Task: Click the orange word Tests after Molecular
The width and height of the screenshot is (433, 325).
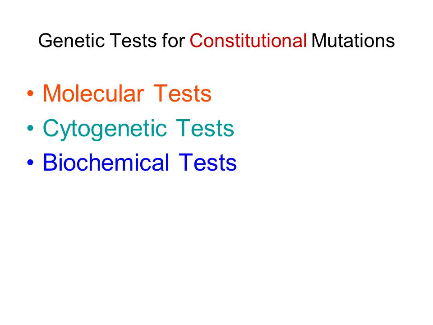Action: tap(182, 93)
